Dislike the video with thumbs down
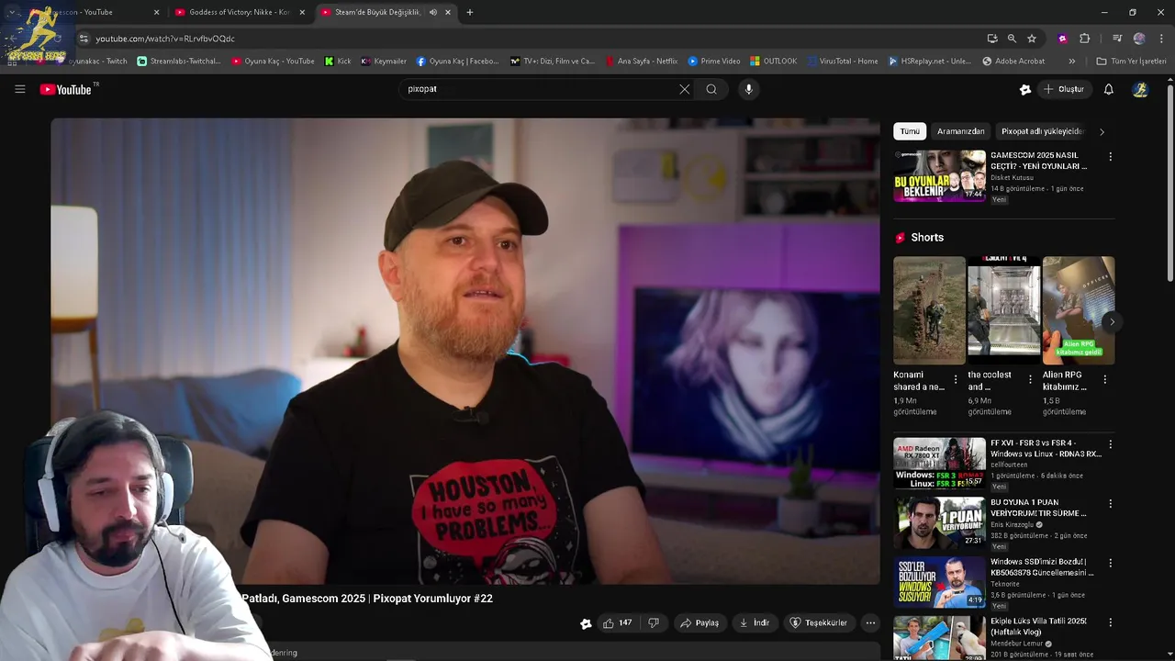The width and height of the screenshot is (1175, 661). (654, 622)
